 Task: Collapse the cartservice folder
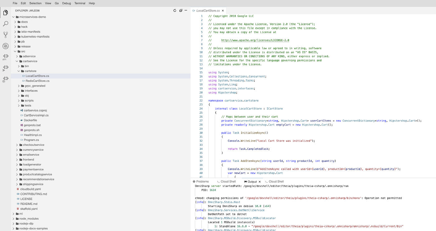[17, 61]
